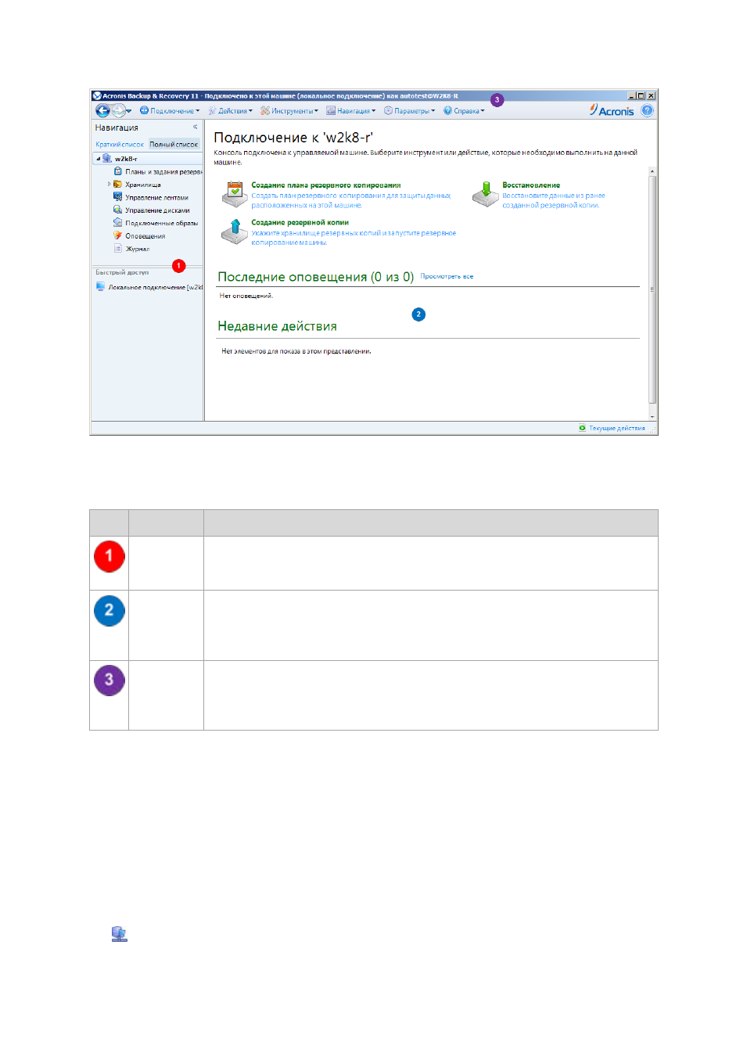Open Локальное подключение shortcut
This screenshot has width=747, height=1056.
click(155, 287)
